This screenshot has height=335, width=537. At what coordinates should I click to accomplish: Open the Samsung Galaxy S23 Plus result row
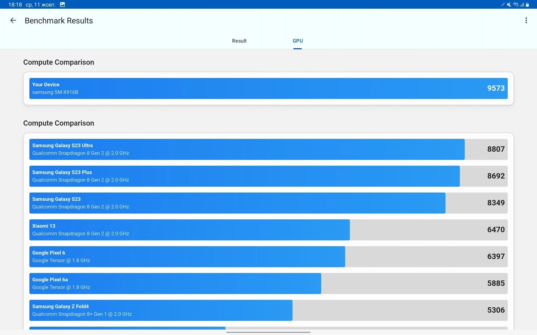268,176
